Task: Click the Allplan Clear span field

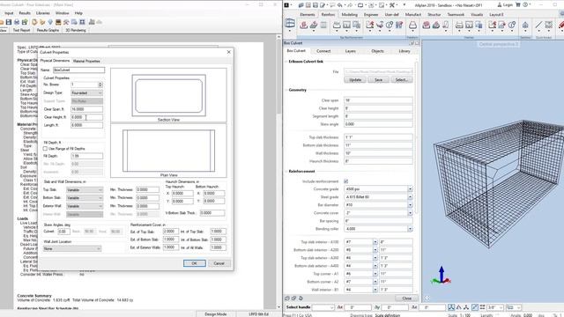Action: (378, 100)
